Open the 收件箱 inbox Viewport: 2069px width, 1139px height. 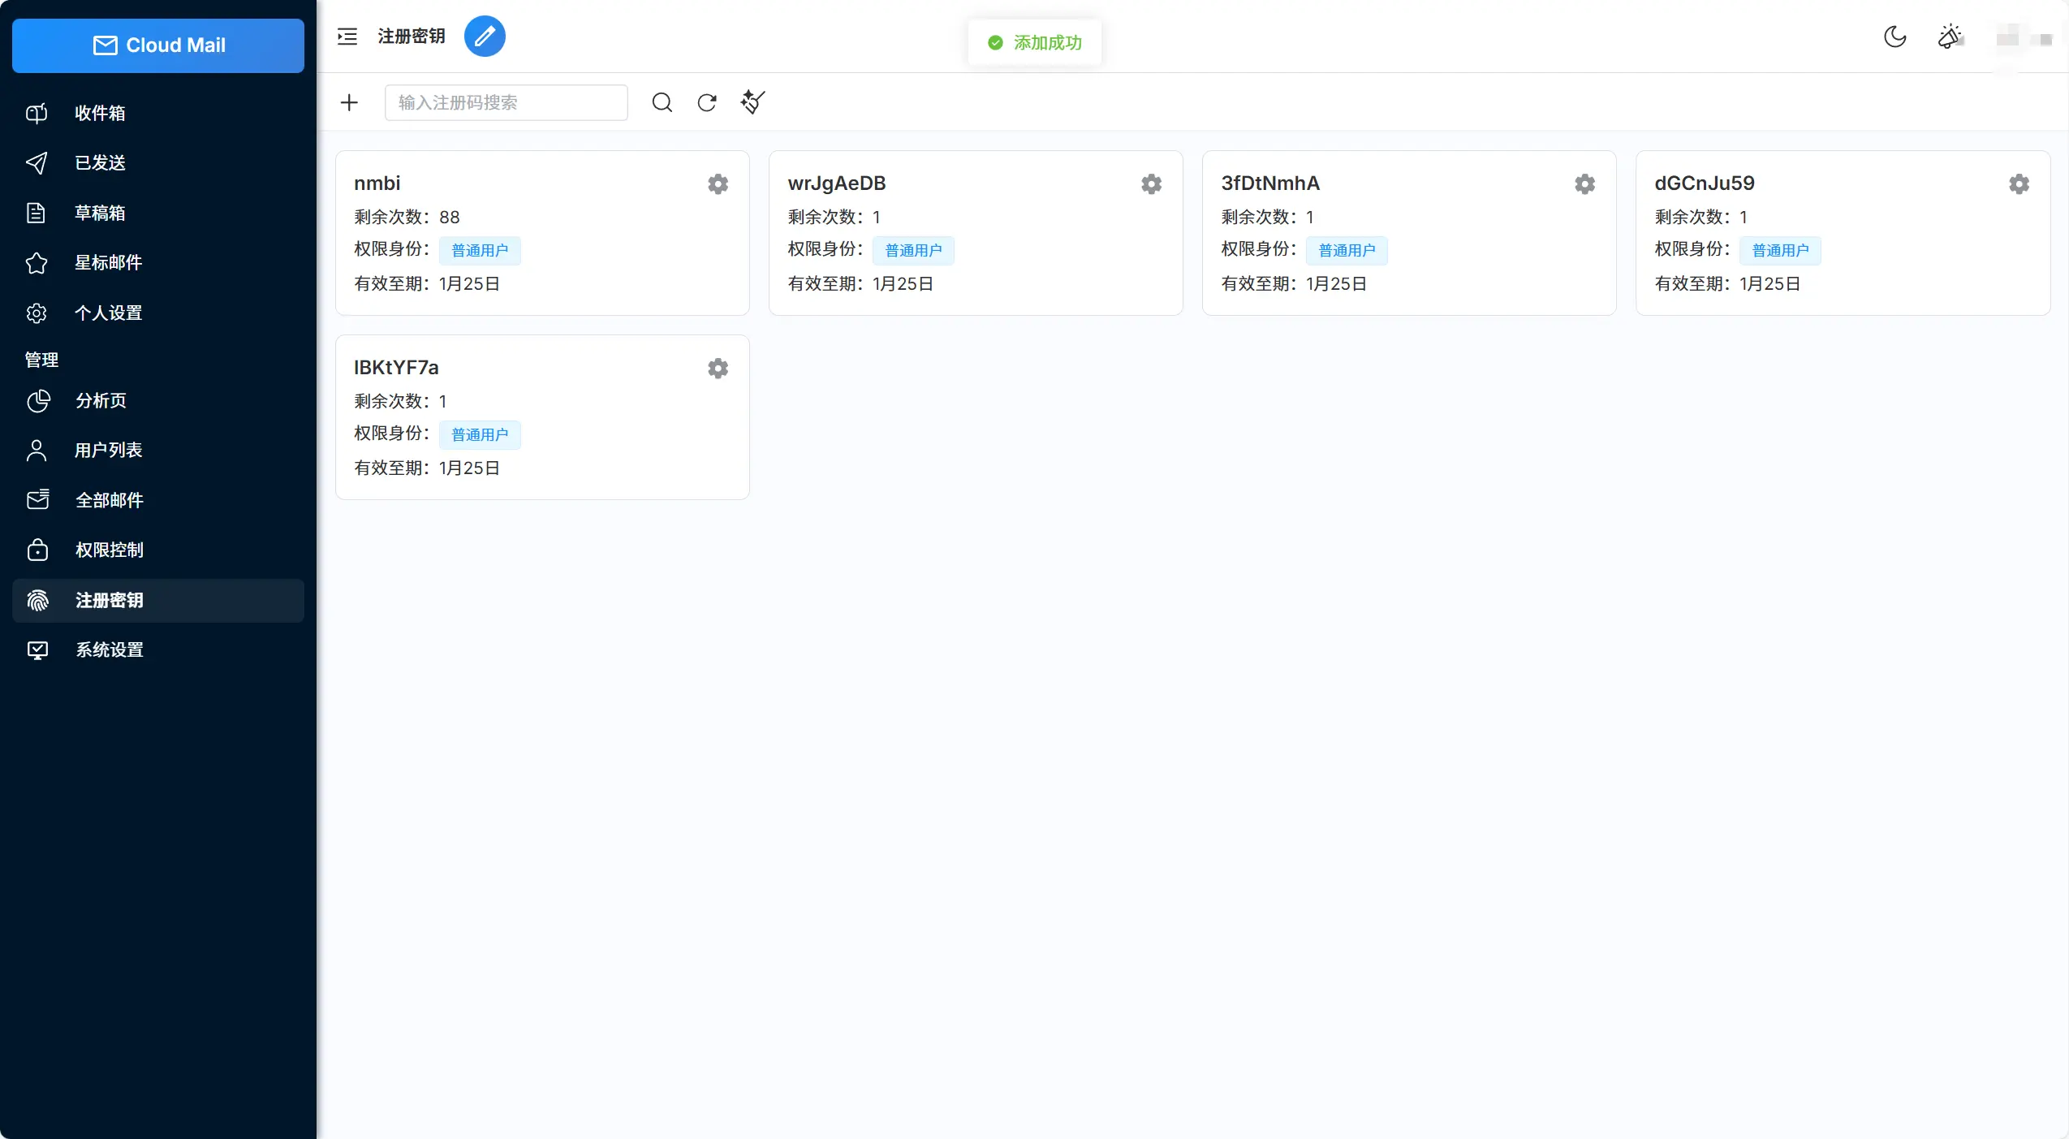click(x=158, y=113)
